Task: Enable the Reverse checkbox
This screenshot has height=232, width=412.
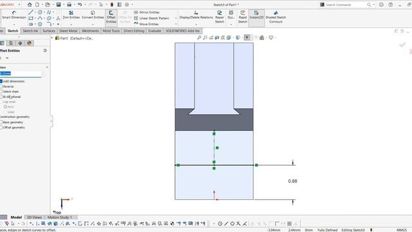Action: coord(1,86)
